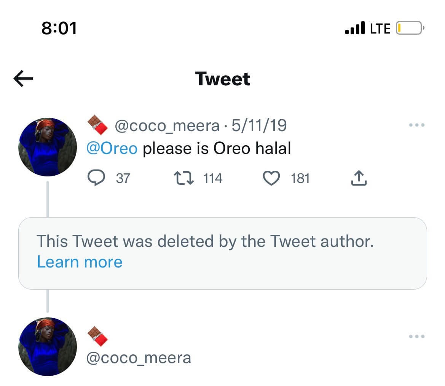
Task: Open the @Oreo mention link
Action: [x=112, y=148]
